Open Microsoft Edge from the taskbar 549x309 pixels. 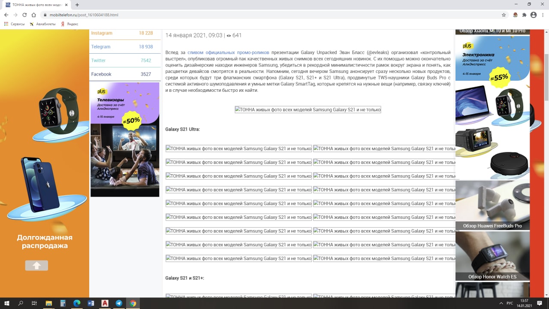[77, 303]
